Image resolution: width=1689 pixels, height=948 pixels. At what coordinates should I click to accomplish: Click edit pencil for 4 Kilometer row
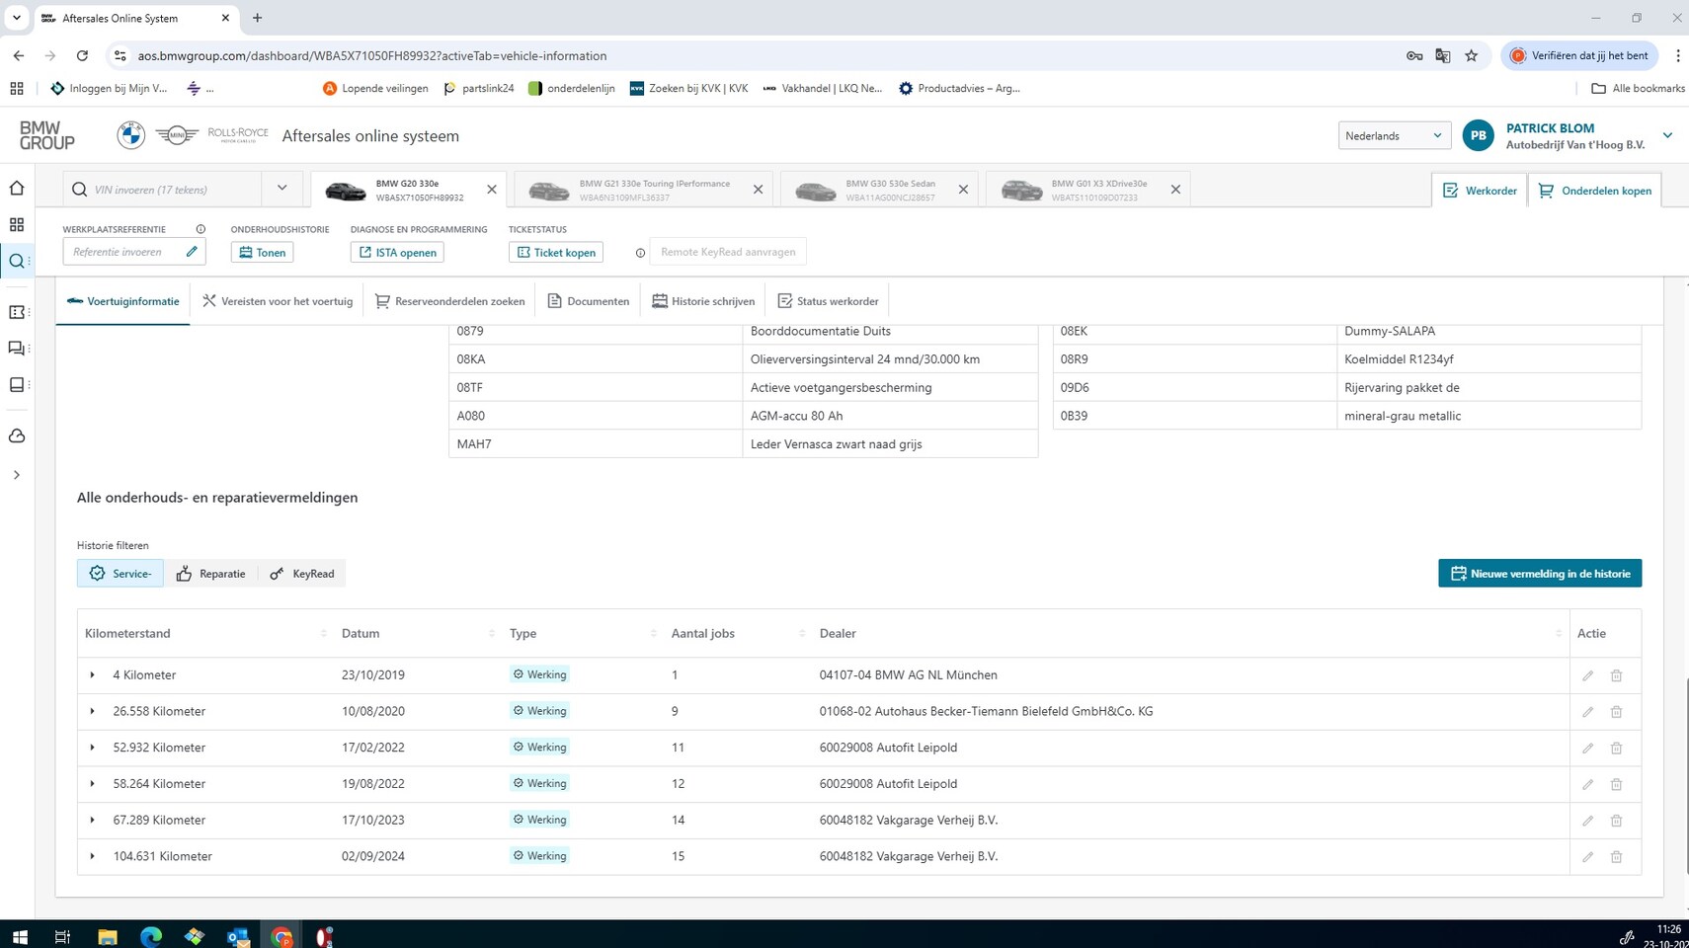tap(1587, 675)
